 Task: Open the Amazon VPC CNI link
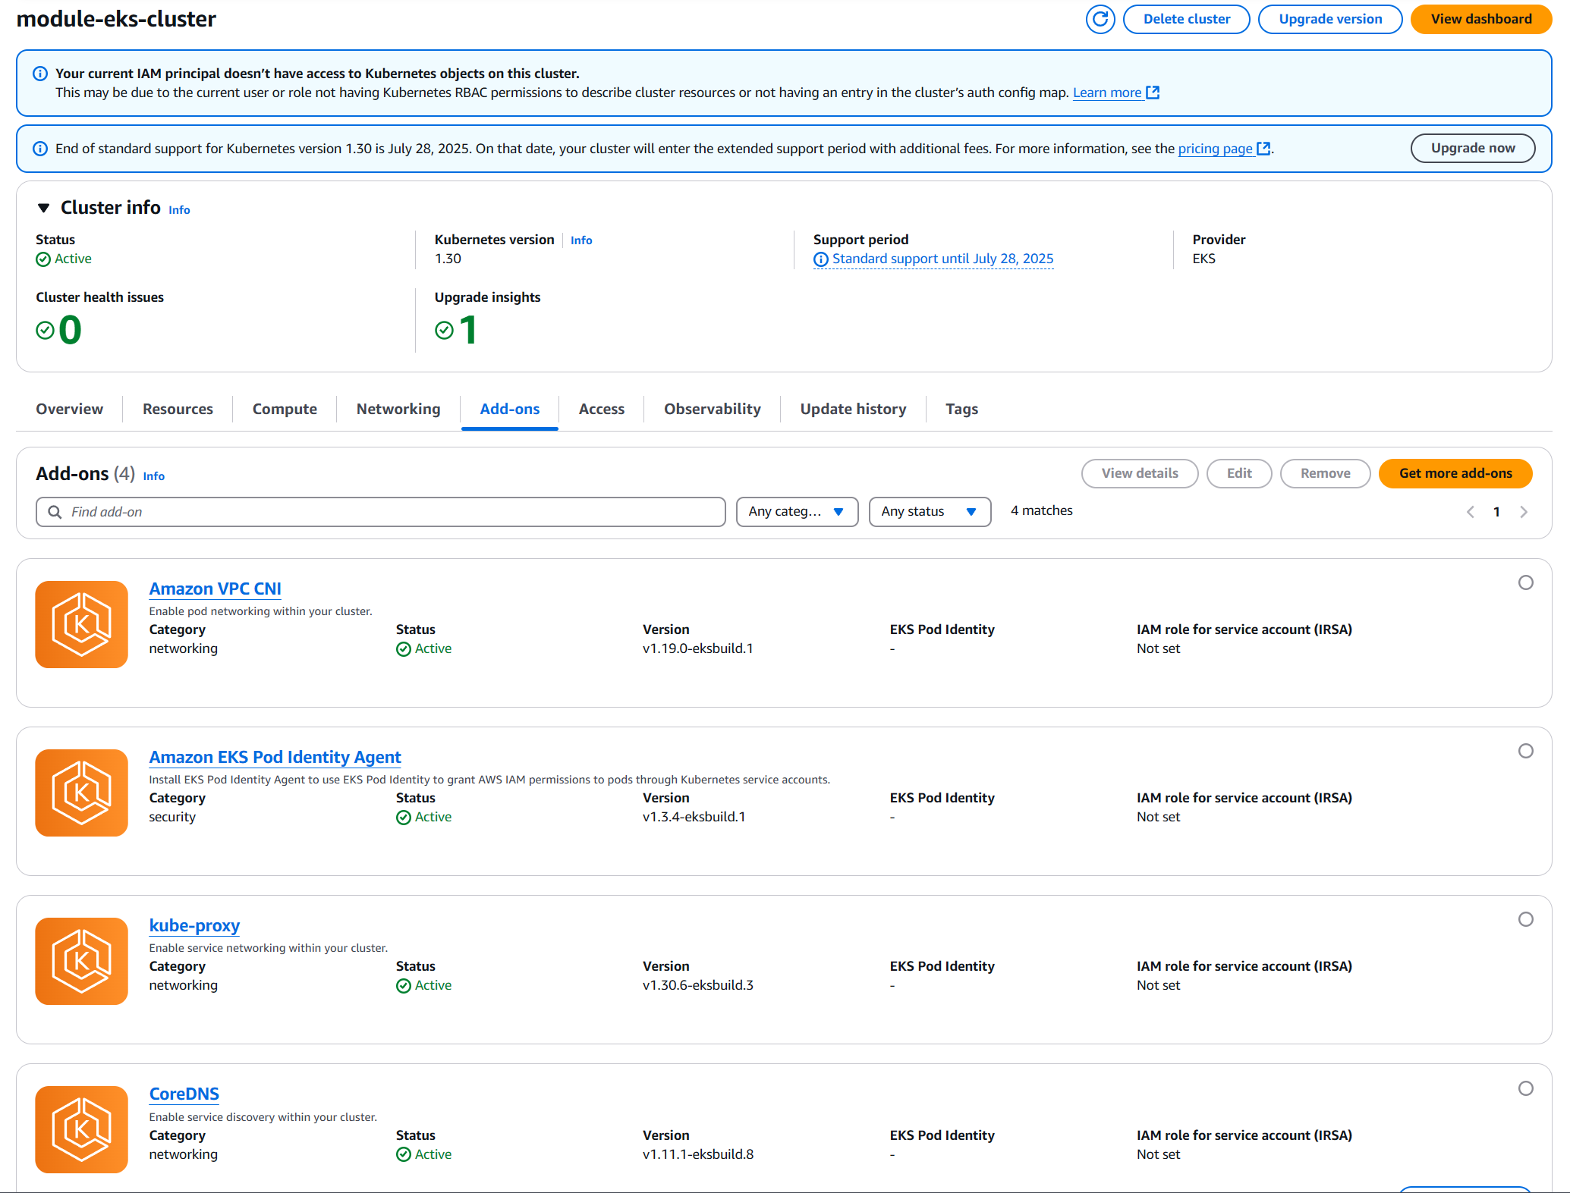pyautogui.click(x=215, y=589)
